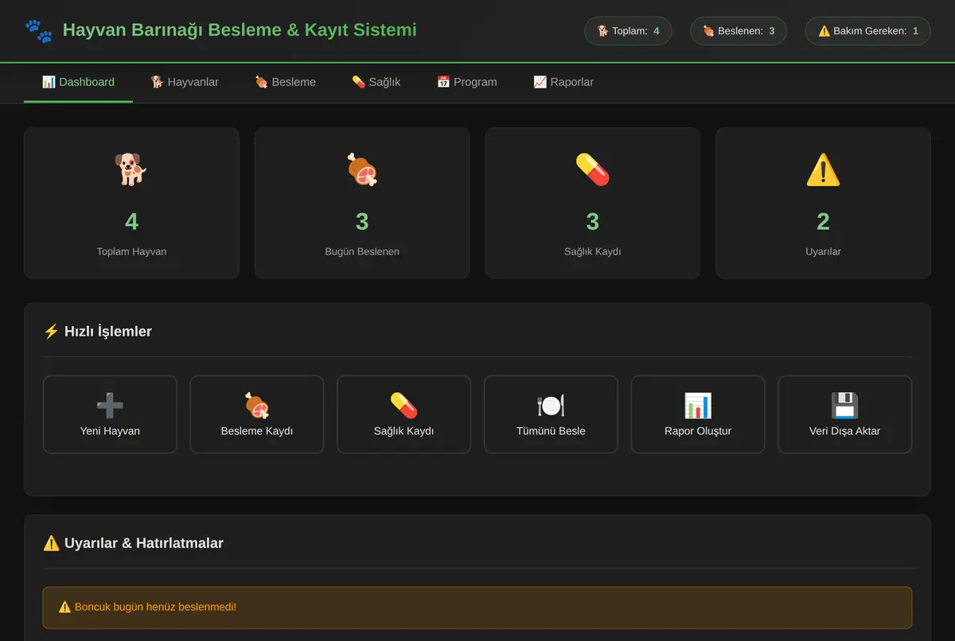This screenshot has width=955, height=641.
Task: Click the meat icon on Besleme Kaydı button
Action: 257,406
